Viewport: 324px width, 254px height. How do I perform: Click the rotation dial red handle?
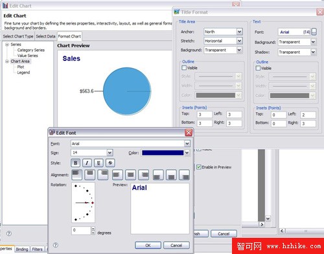93,203
